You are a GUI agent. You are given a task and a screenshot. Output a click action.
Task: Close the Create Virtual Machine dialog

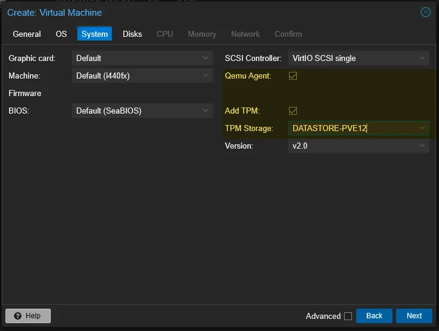tap(425, 12)
